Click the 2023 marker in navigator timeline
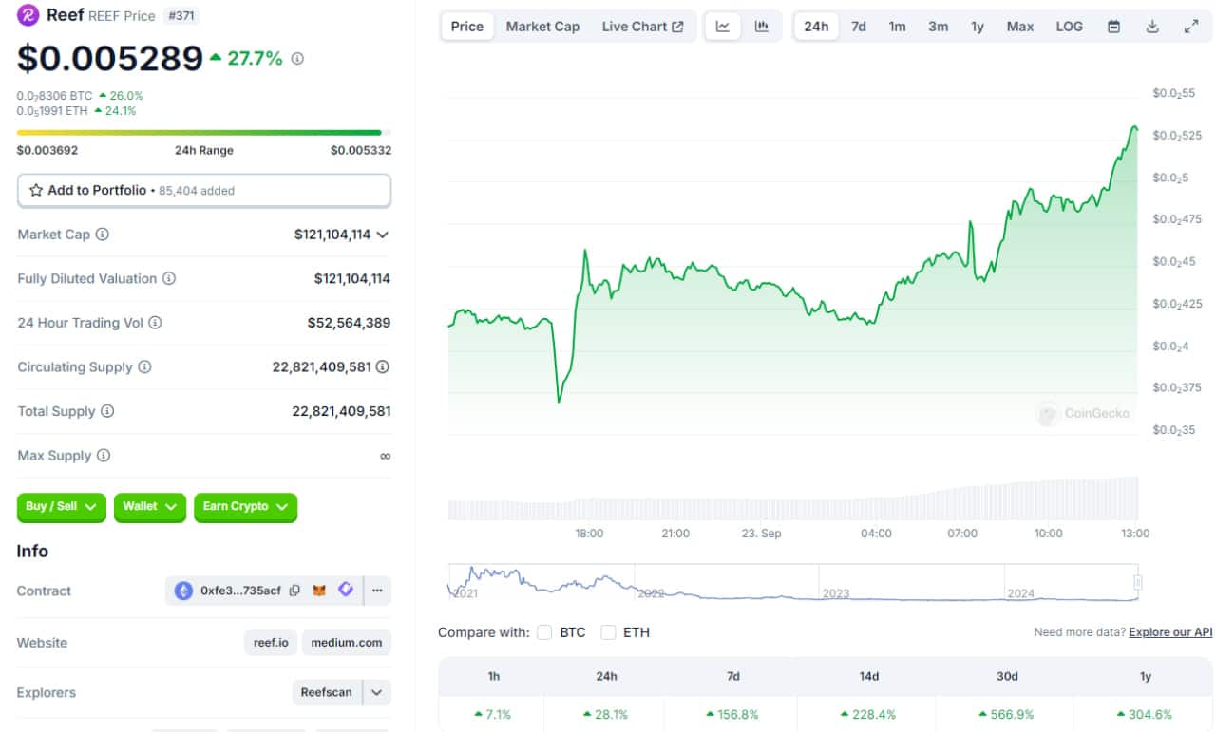The width and height of the screenshot is (1216, 732). pyautogui.click(x=836, y=593)
